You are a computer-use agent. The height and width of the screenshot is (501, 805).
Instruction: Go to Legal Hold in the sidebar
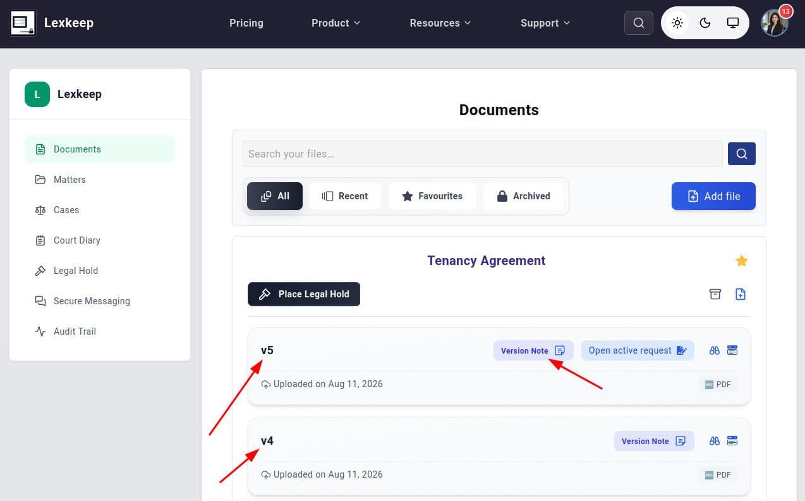(100, 271)
